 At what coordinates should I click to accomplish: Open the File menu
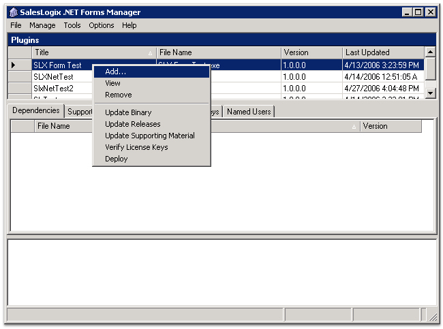[x=16, y=25]
